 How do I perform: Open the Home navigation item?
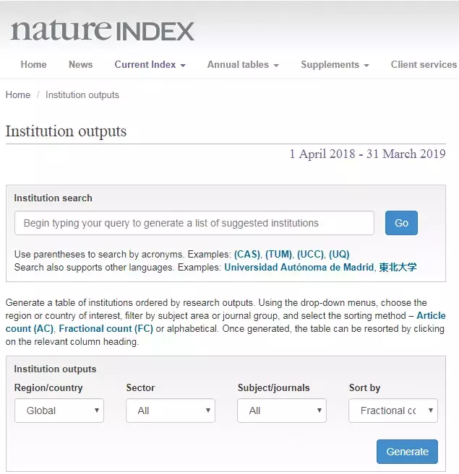tap(33, 64)
